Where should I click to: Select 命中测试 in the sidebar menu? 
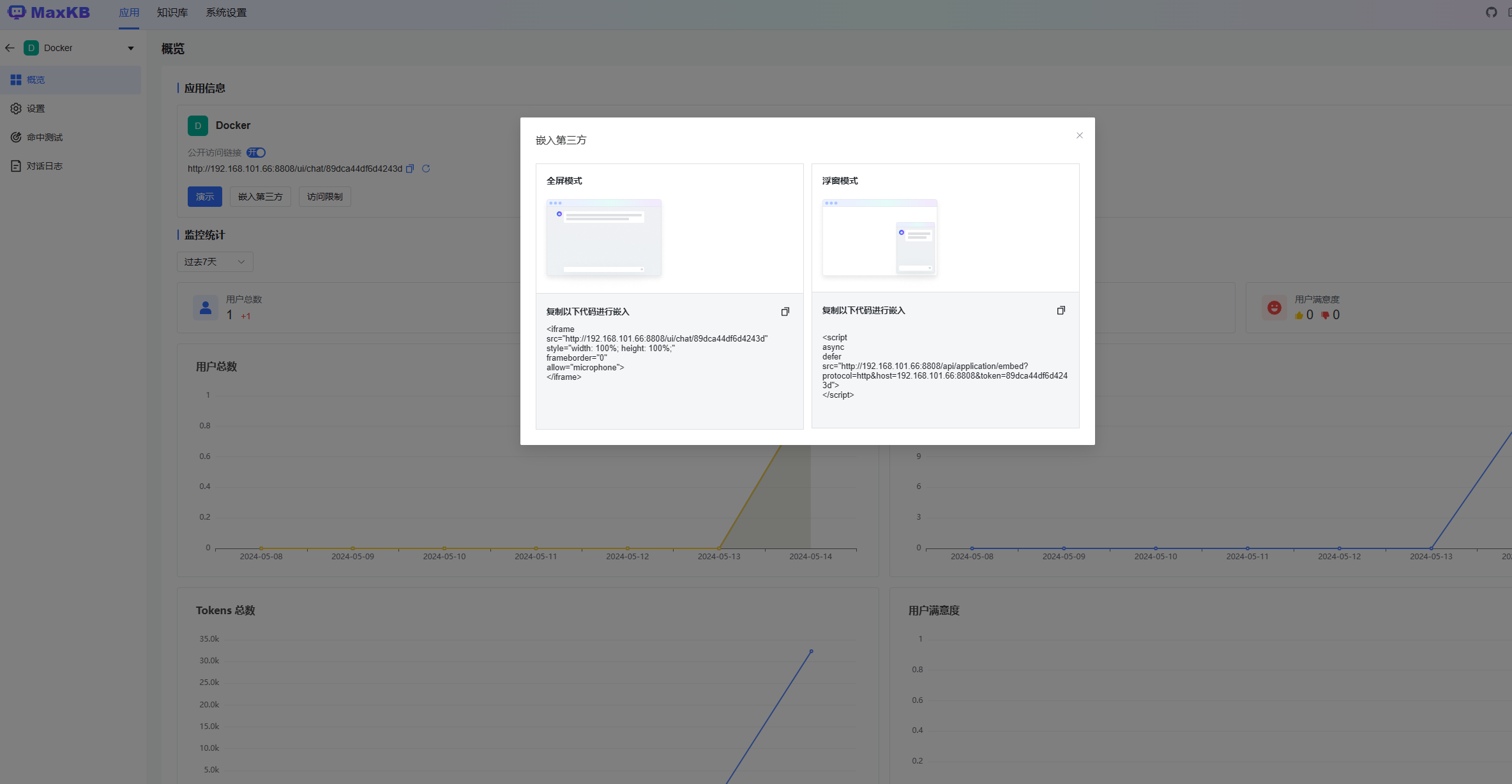click(70, 137)
